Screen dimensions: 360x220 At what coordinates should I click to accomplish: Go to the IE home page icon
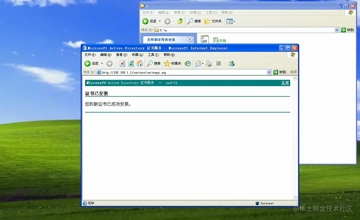(x=140, y=63)
